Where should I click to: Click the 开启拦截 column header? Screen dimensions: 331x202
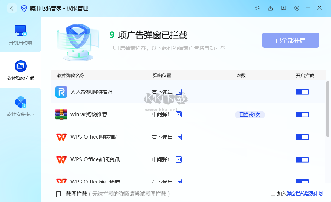pyautogui.click(x=305, y=76)
